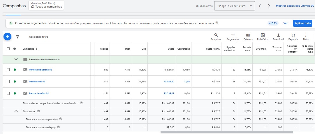Check the Barcos Levefort 02 row checkbox

pos(8,93)
